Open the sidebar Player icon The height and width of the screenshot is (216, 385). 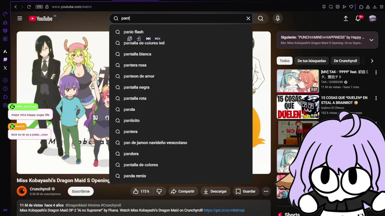pos(5,80)
